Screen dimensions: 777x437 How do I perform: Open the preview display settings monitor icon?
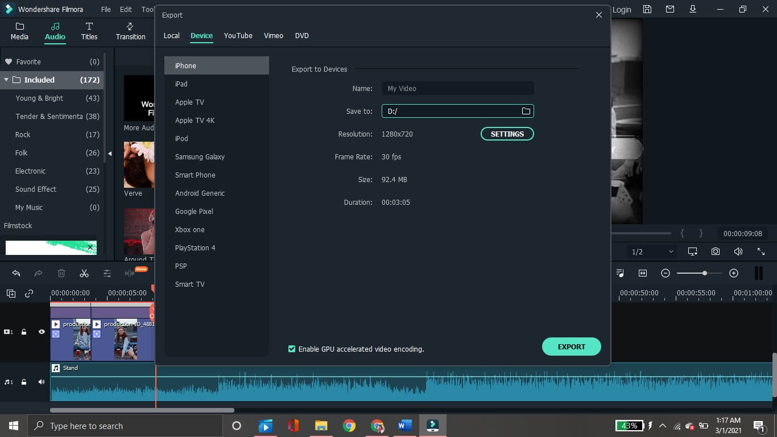(x=692, y=252)
